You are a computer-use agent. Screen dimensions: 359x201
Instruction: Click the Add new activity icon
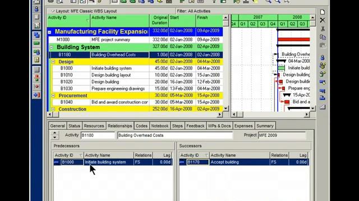pyautogui.click(x=323, y=12)
